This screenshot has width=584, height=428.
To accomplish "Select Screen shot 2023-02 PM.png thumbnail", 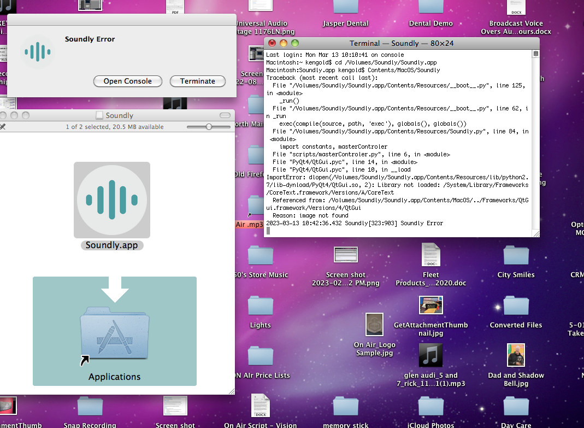I will click(346, 255).
